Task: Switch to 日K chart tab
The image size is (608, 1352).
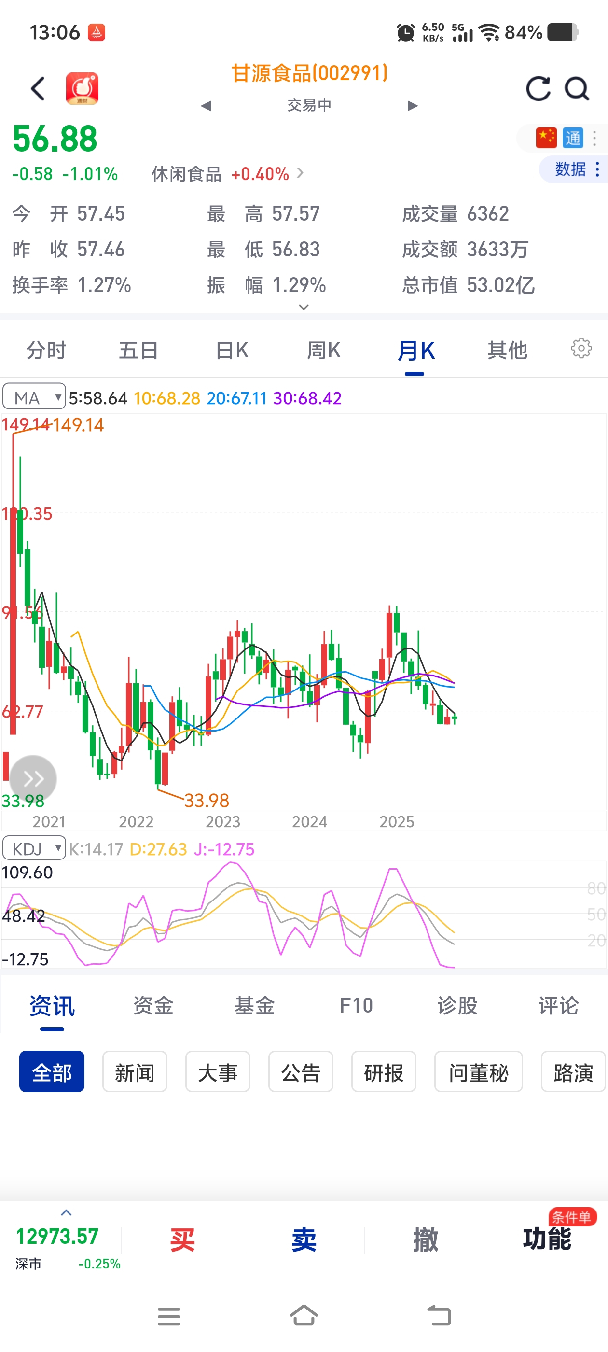Action: [232, 350]
